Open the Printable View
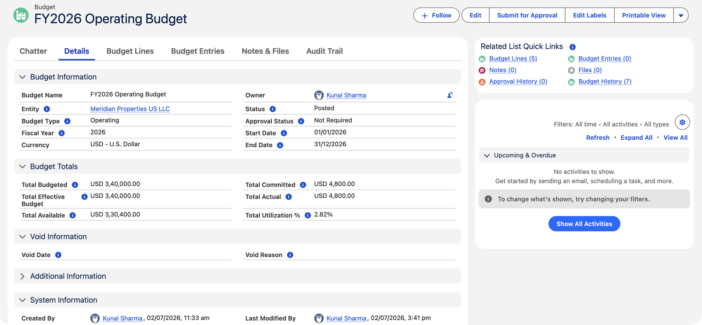 tap(644, 15)
